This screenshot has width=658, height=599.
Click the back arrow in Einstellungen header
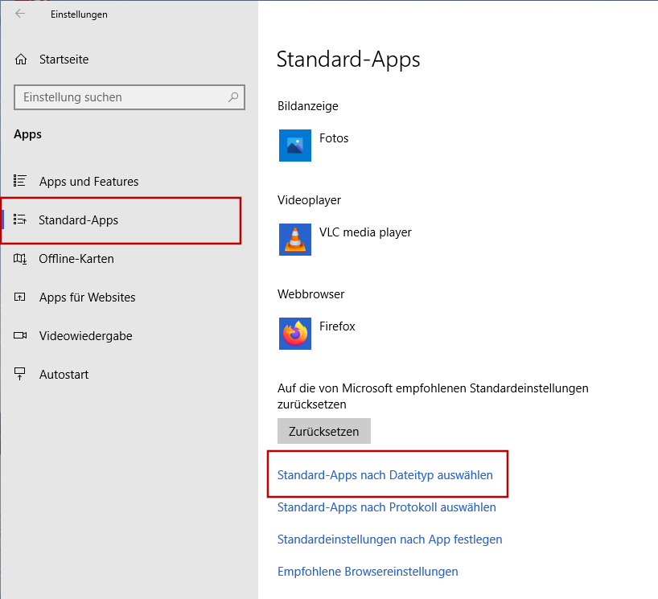(20, 14)
